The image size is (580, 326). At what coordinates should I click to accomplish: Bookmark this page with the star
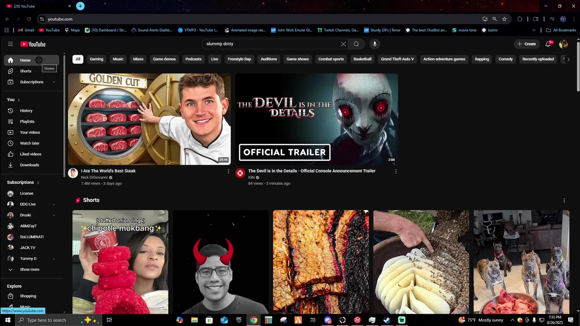point(504,19)
